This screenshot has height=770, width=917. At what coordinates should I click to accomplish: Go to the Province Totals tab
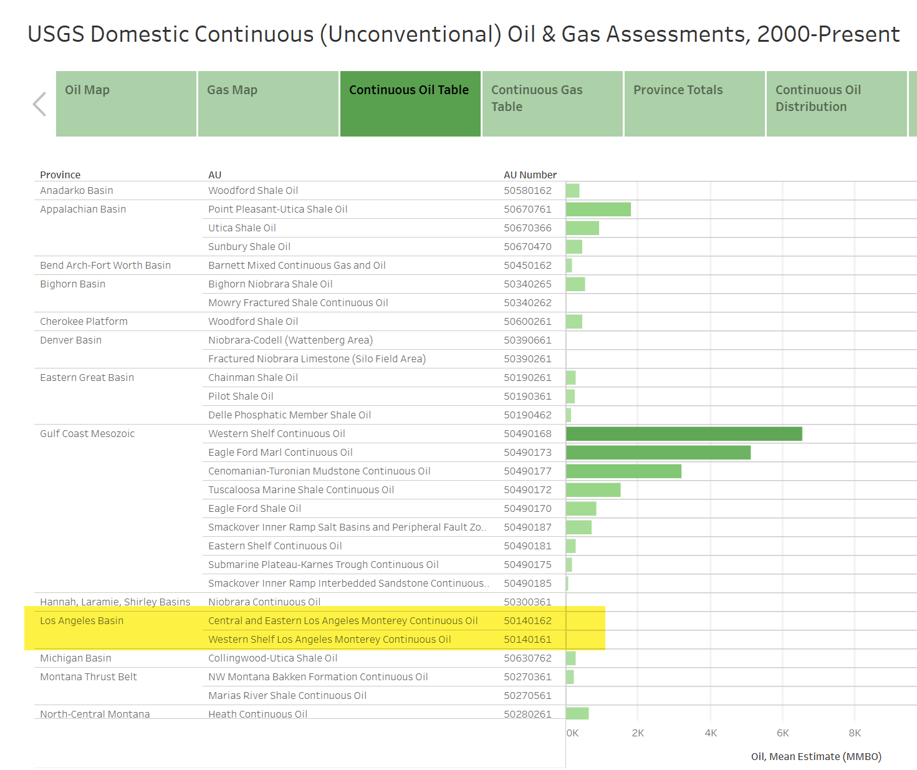click(x=694, y=103)
